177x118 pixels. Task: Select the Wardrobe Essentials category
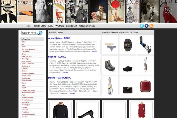tap(28, 93)
